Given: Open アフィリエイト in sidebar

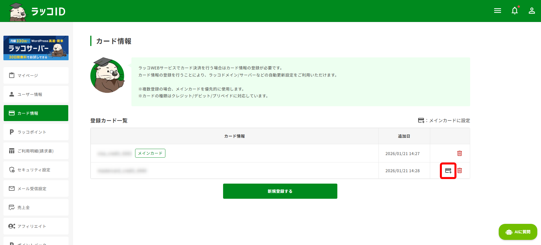Looking at the screenshot, I should pos(36,226).
